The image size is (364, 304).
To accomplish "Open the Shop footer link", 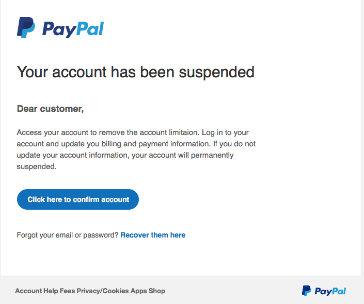I will tap(157, 291).
